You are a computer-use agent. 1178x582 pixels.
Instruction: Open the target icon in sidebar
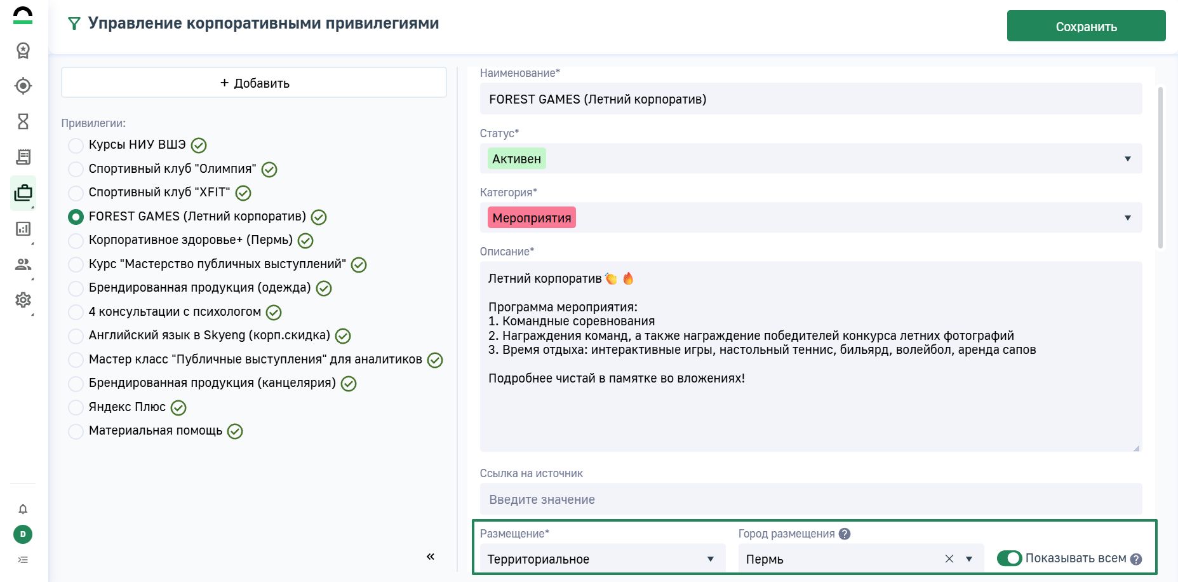pos(23,86)
